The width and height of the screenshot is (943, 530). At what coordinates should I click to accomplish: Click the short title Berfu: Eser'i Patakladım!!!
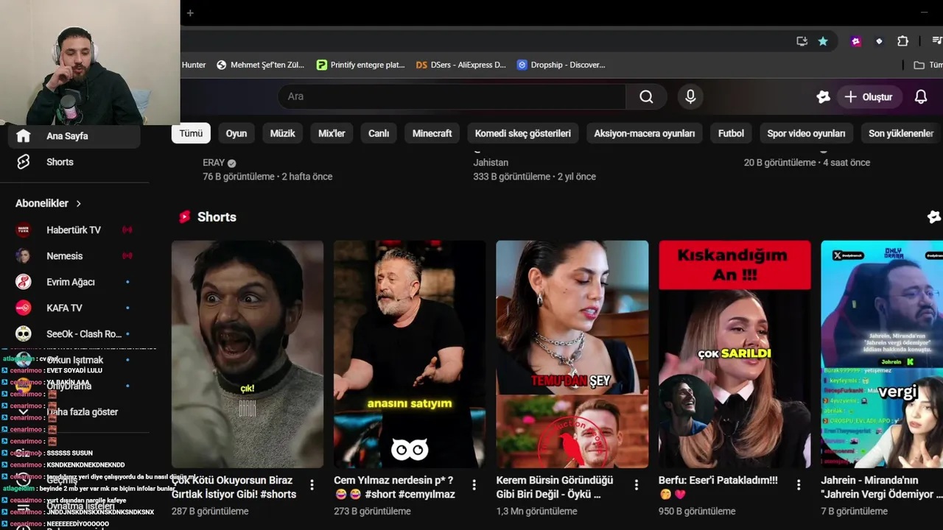tap(718, 487)
